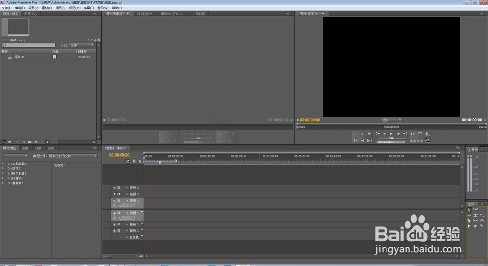Viewport: 488px width, 266px height.
Task: Select the Selection arrow tool
Action: pyautogui.click(x=469, y=210)
